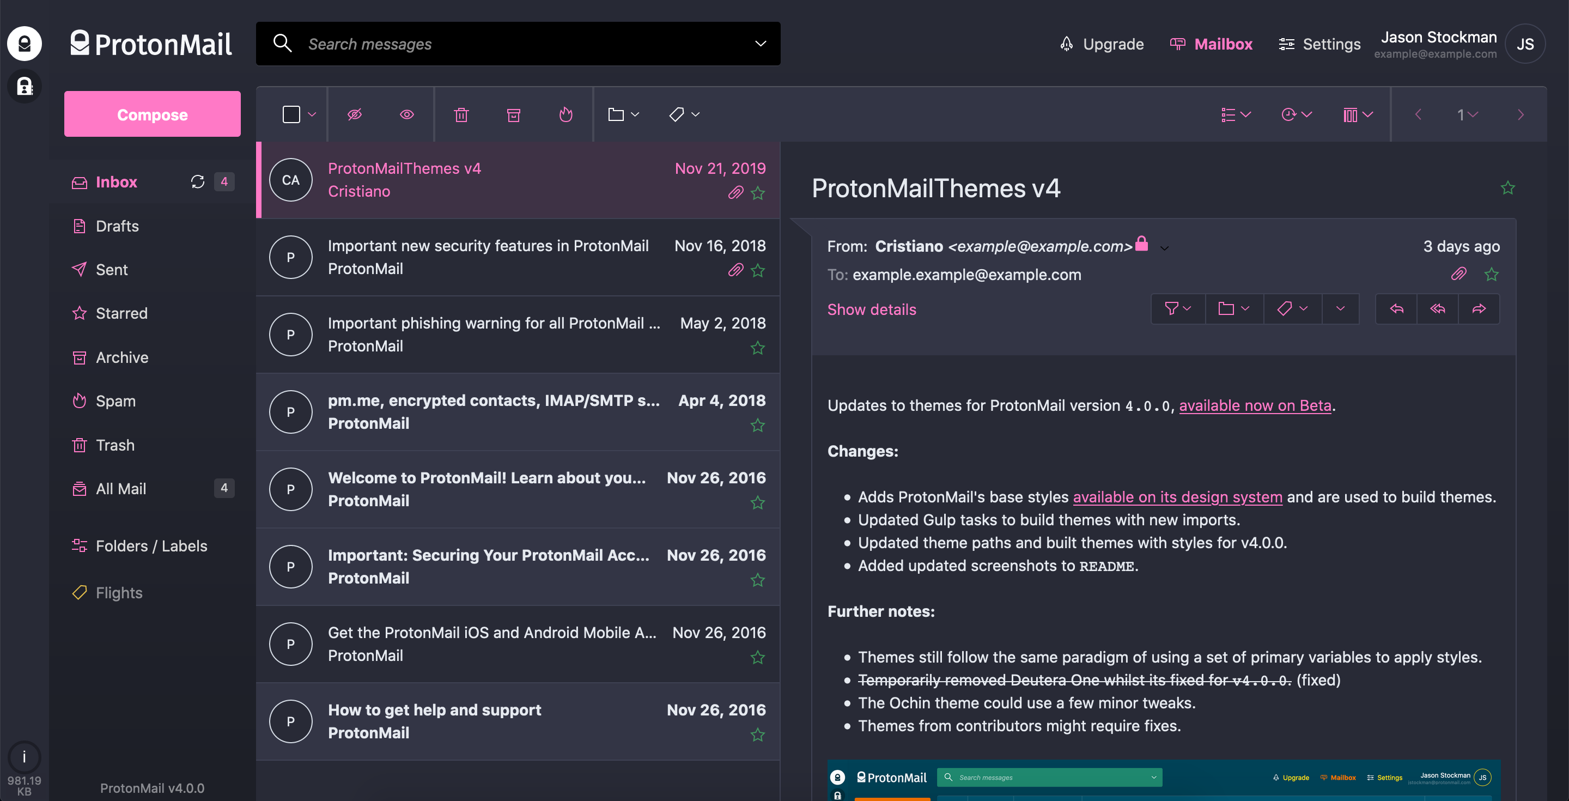1569x801 pixels.
Task: Click the trash icon in the toolbar
Action: pyautogui.click(x=461, y=114)
